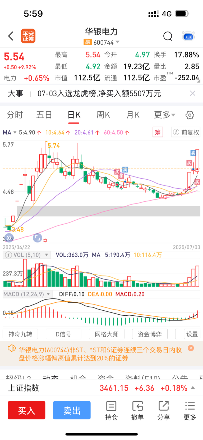Tap the 5.74 high price label on chart
Image resolution: width=203 pixels, height=440 pixels.
point(54,146)
